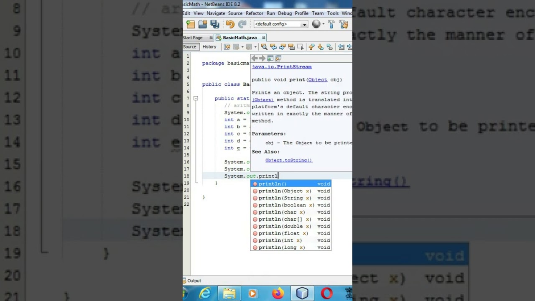The width and height of the screenshot is (535, 301).
Task: Click Find Previous Occurrence icon
Action: point(273,47)
